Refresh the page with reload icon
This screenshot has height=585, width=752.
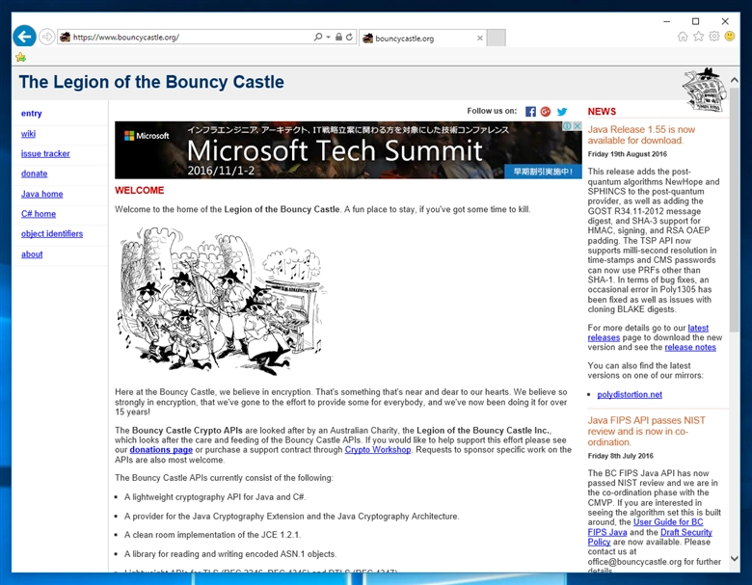(x=349, y=37)
